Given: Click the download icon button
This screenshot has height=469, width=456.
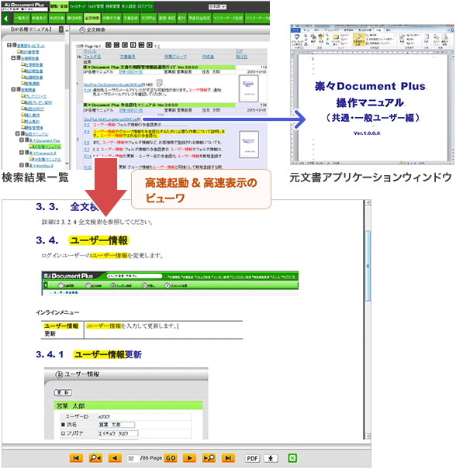Looking at the screenshot, I should 271,458.
